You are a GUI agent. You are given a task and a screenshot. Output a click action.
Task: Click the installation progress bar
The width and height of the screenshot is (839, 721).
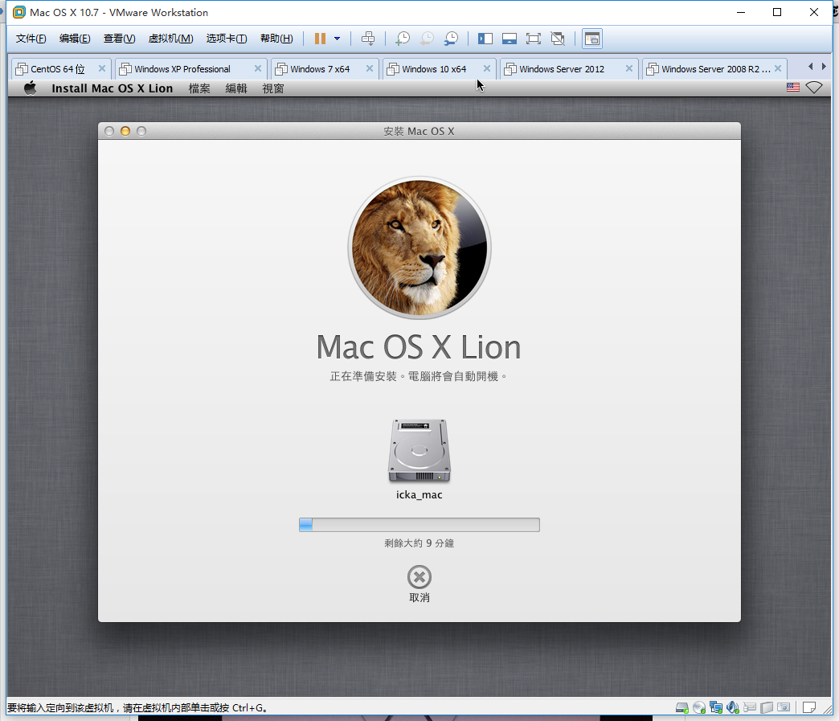pyautogui.click(x=419, y=525)
